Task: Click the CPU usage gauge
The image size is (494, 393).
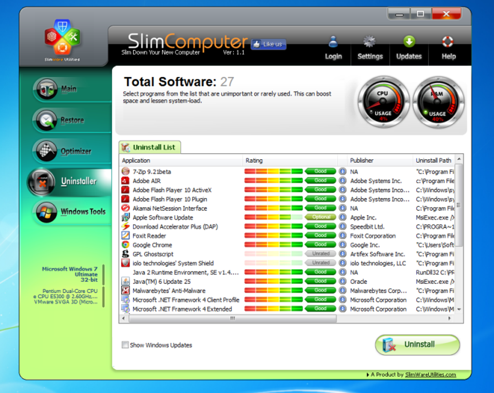Action: pyautogui.click(x=383, y=102)
